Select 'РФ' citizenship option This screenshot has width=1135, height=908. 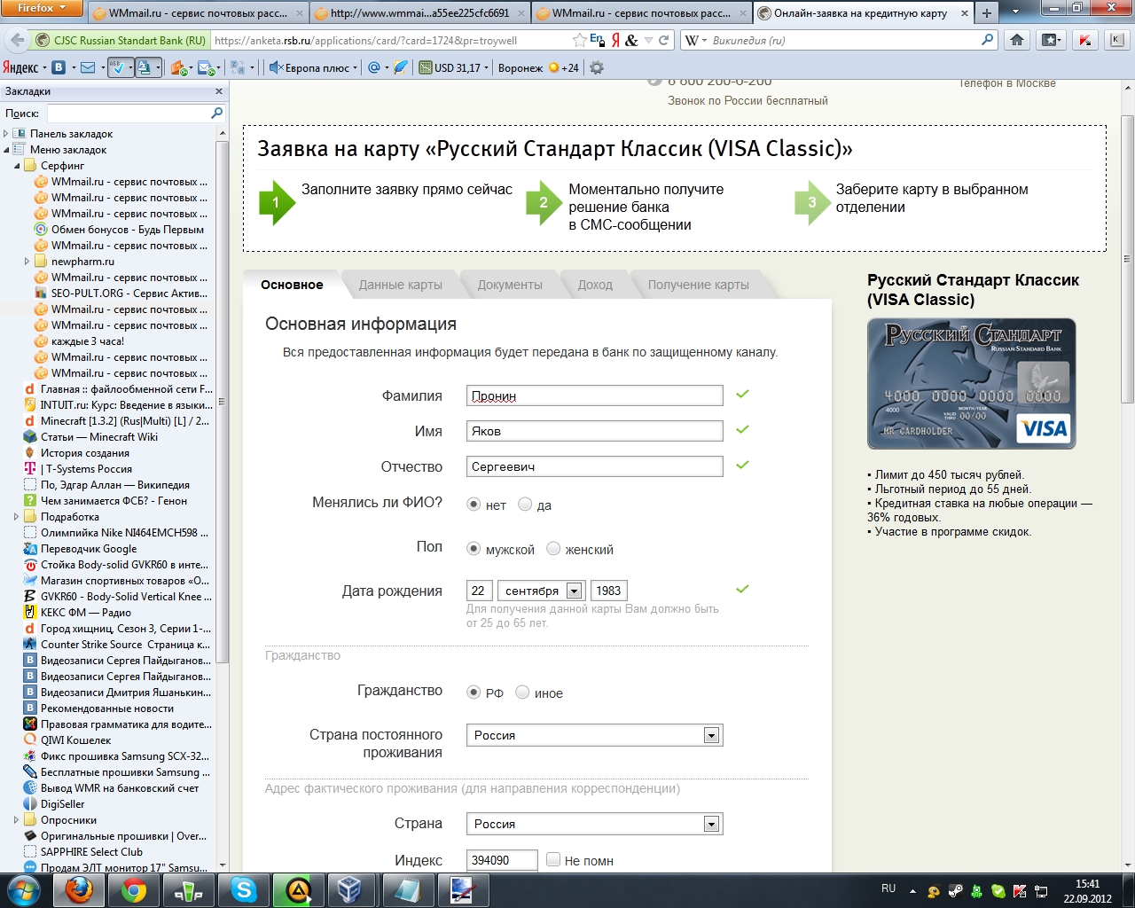(474, 693)
